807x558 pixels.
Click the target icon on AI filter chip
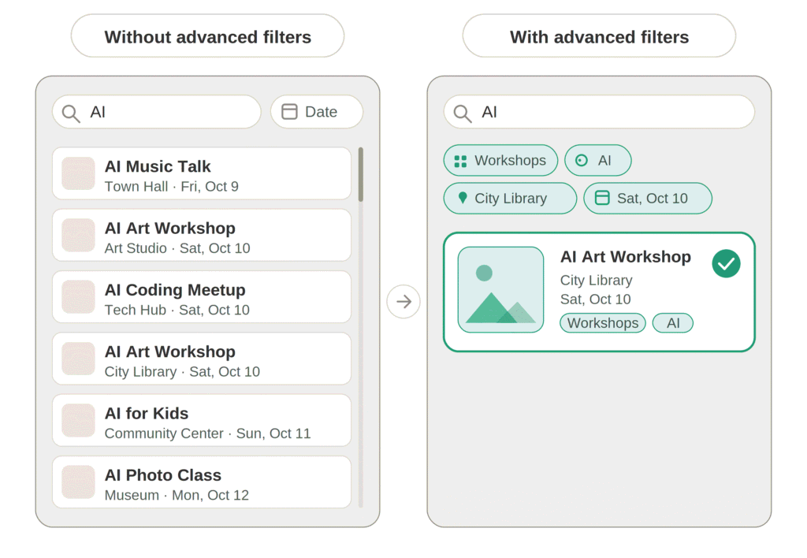[581, 161]
